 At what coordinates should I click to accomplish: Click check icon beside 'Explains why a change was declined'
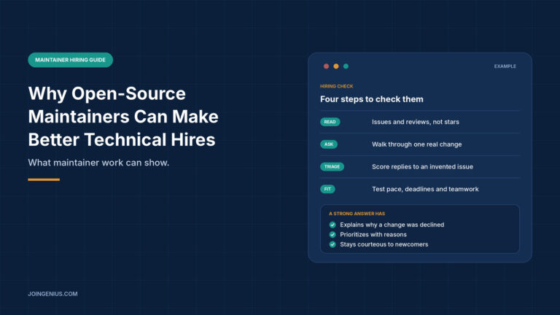point(332,225)
